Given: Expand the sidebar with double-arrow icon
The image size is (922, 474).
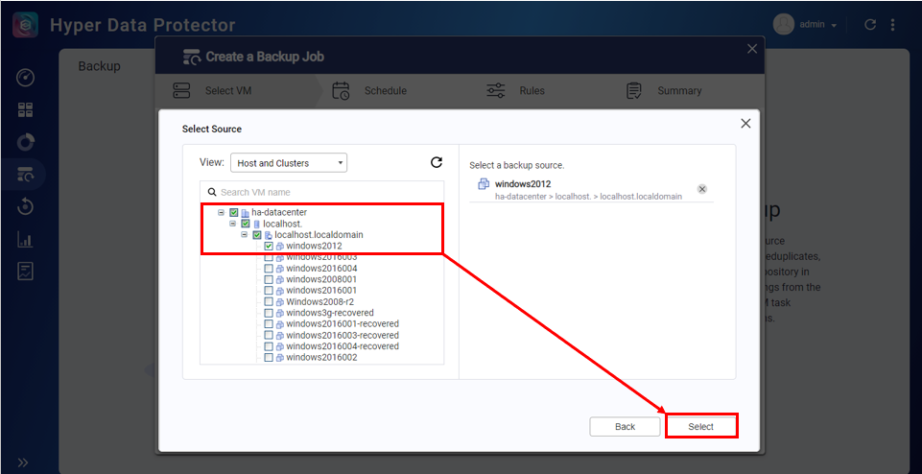Looking at the screenshot, I should click(x=23, y=462).
